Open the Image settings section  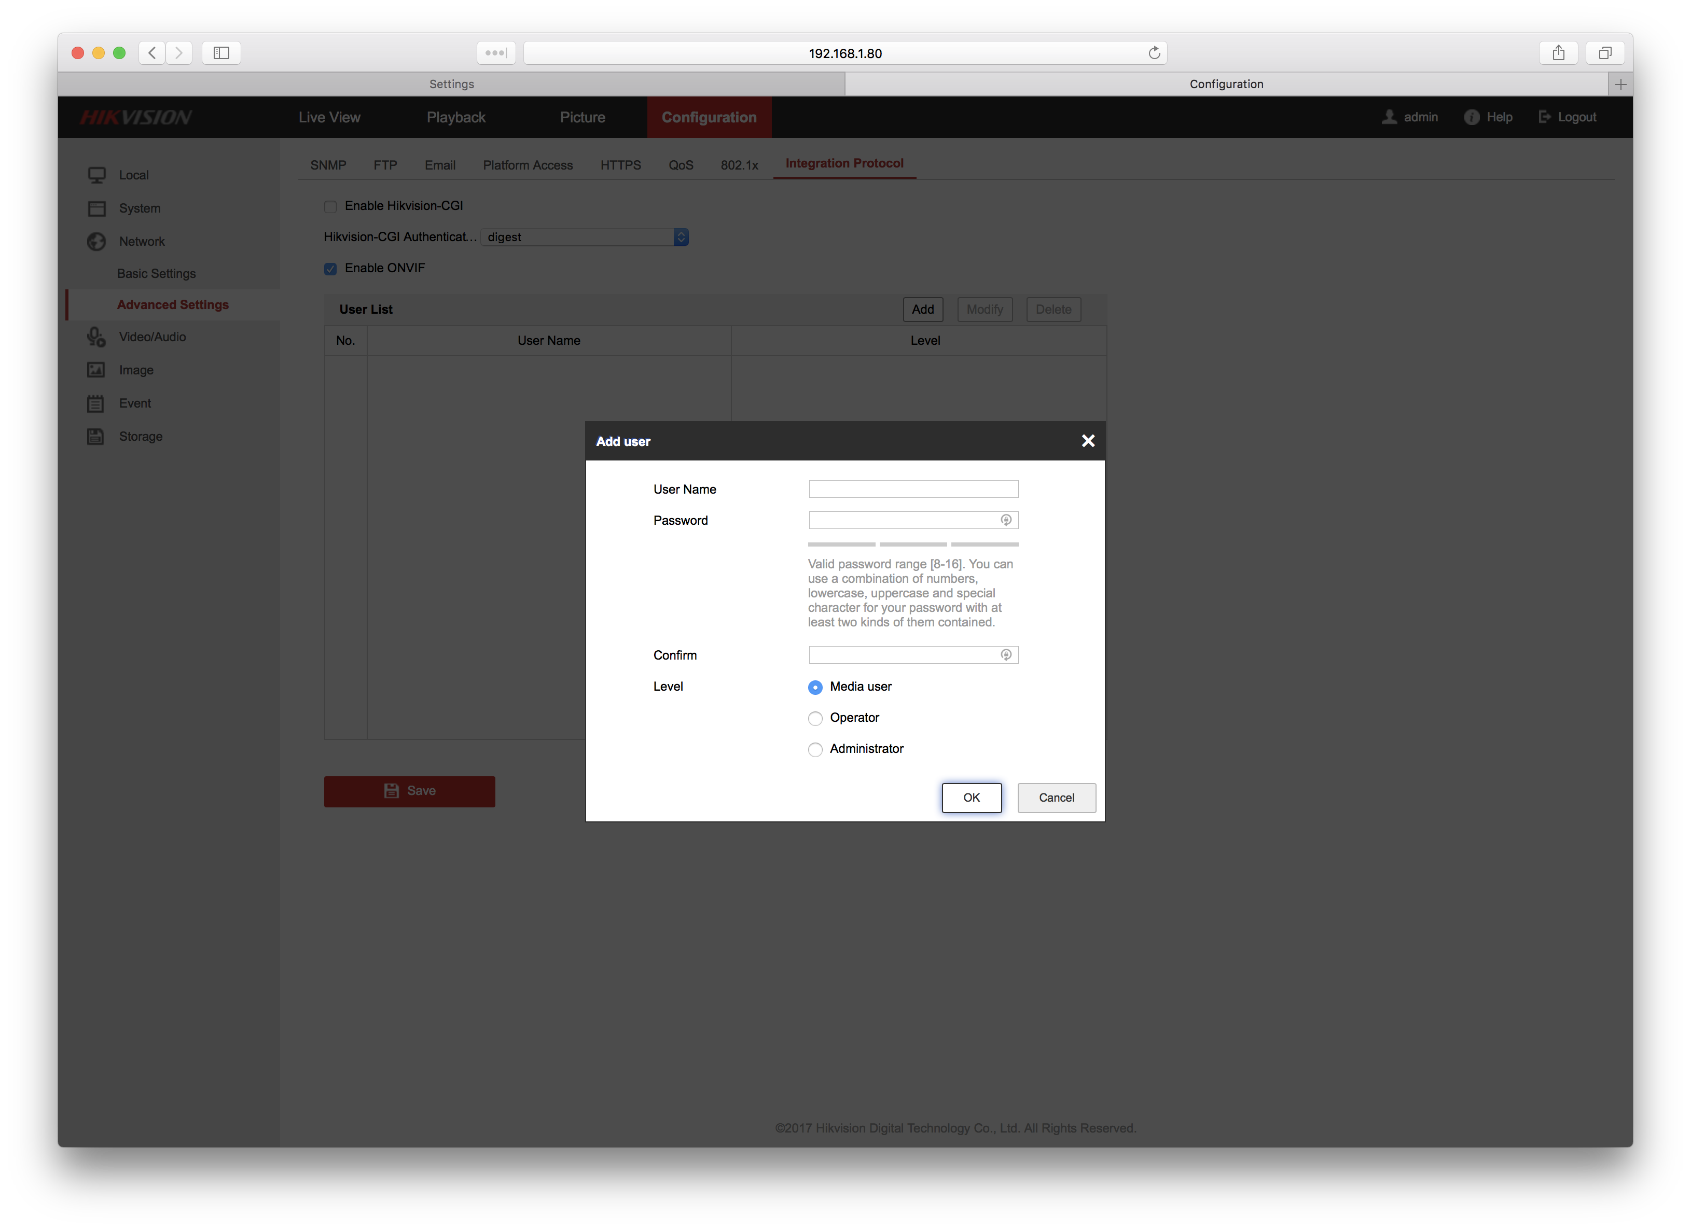coord(136,369)
